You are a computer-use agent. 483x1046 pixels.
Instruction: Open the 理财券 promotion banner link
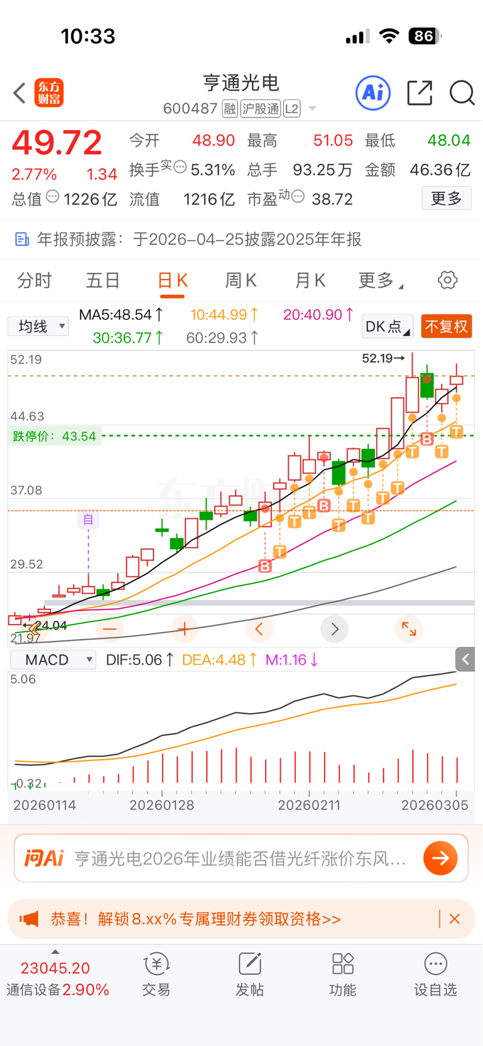(x=196, y=919)
